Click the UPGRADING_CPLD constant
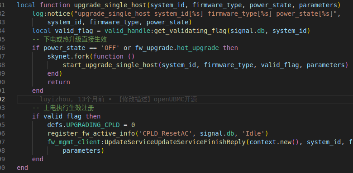Viewport: 353px width, 173px height. [93, 125]
